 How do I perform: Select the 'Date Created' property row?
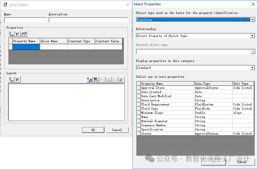click(x=195, y=92)
